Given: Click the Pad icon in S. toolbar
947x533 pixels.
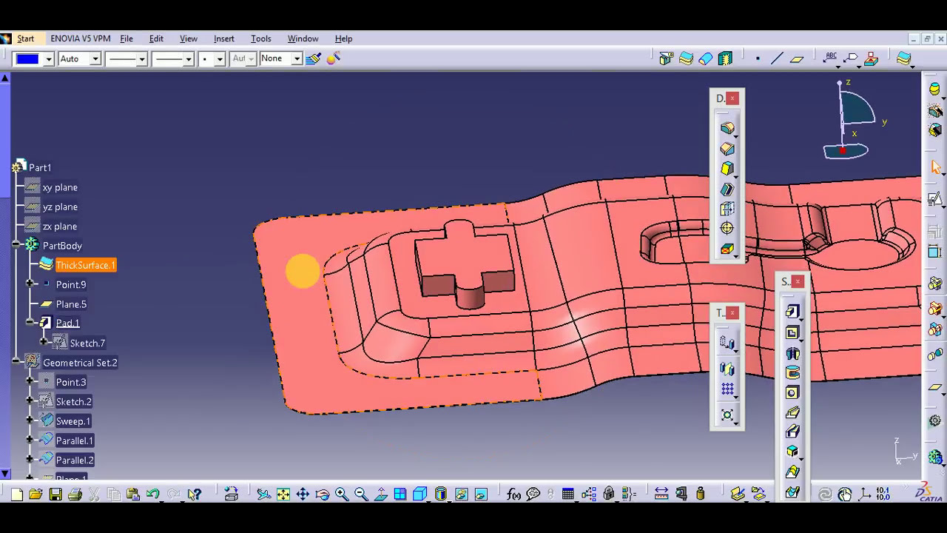Looking at the screenshot, I should click(x=792, y=312).
